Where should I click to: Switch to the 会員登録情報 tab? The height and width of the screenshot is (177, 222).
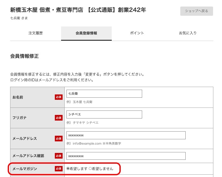[x=86, y=33]
